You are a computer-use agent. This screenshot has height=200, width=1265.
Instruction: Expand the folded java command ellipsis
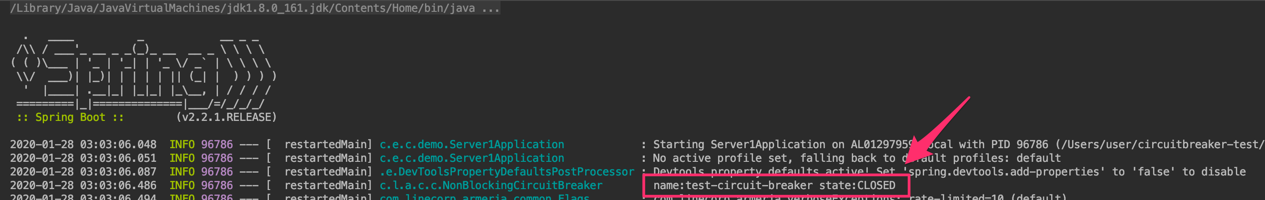[x=490, y=8]
